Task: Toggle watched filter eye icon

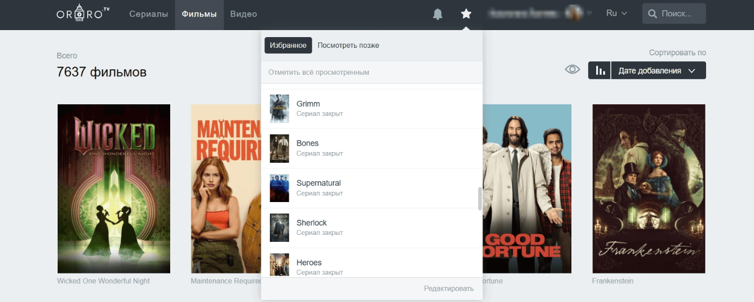Action: point(572,70)
